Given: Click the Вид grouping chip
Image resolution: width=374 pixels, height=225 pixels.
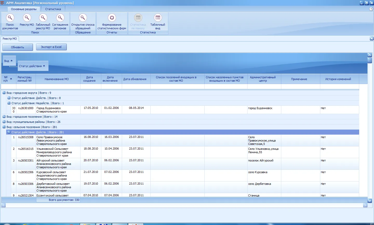Looking at the screenshot, I should click(9, 61).
